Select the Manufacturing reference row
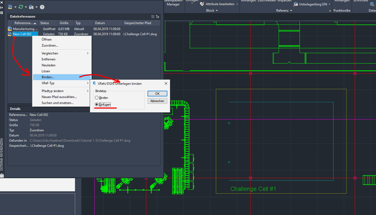The height and width of the screenshot is (215, 376). click(84, 29)
